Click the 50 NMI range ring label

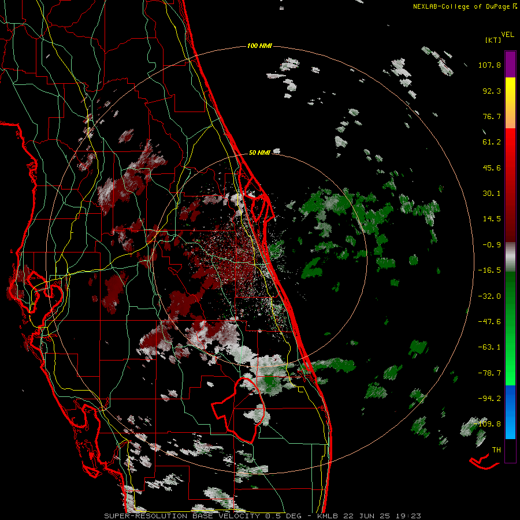point(259,153)
